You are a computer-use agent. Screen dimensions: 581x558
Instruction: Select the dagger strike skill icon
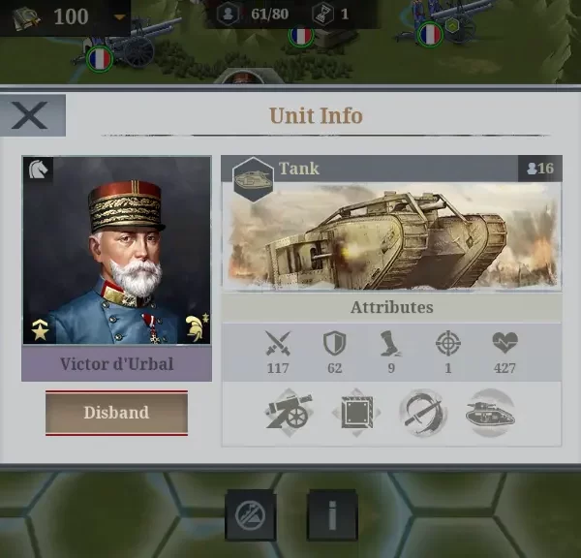point(423,413)
